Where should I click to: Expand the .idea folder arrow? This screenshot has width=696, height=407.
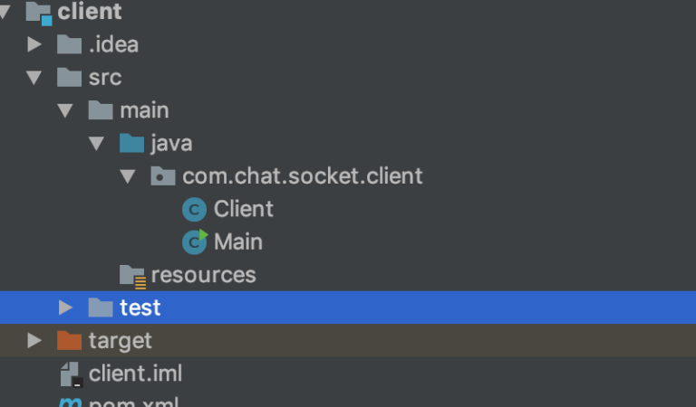coord(34,44)
